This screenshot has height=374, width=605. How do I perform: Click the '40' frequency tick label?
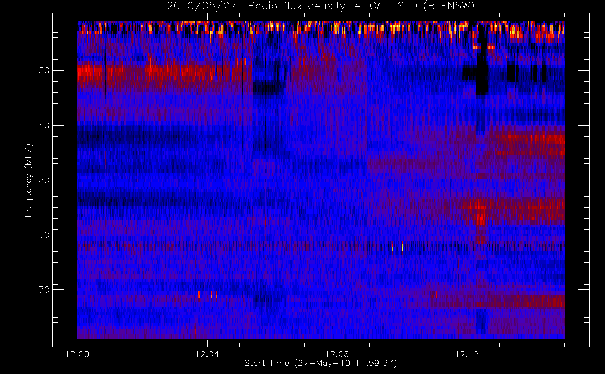pos(44,125)
